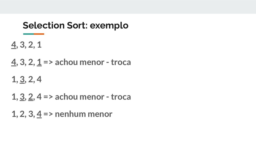Click underlined 1 before the first 'achou menor - troca'

coord(39,62)
